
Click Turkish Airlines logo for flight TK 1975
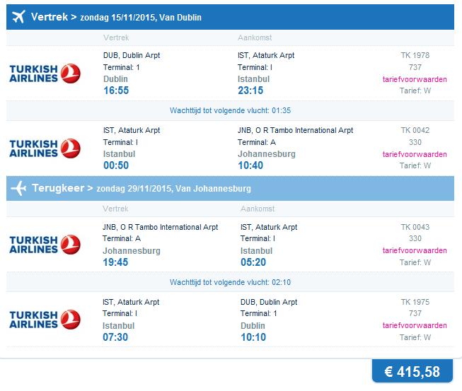pyautogui.click(x=45, y=320)
